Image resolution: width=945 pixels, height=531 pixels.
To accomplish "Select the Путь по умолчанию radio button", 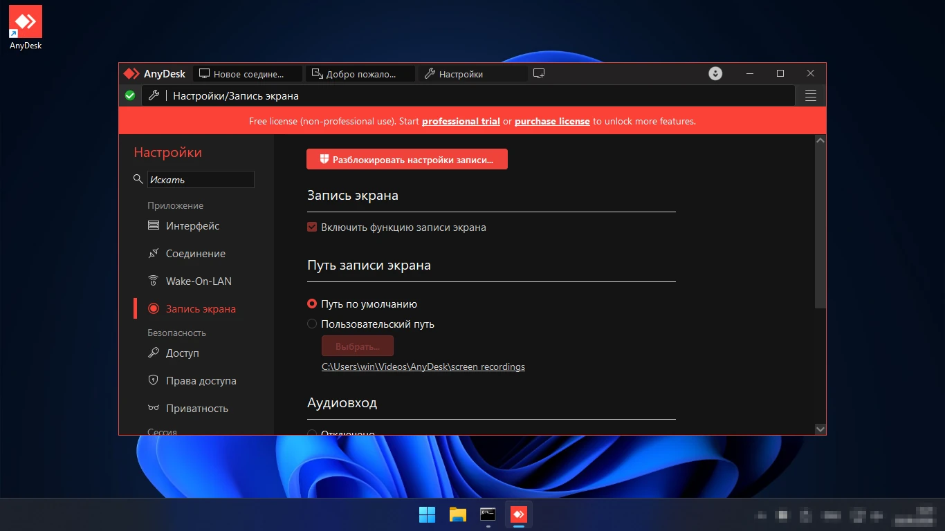I will [312, 304].
